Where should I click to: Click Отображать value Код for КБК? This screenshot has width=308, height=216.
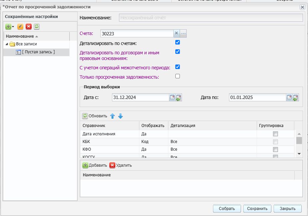coord(154,142)
